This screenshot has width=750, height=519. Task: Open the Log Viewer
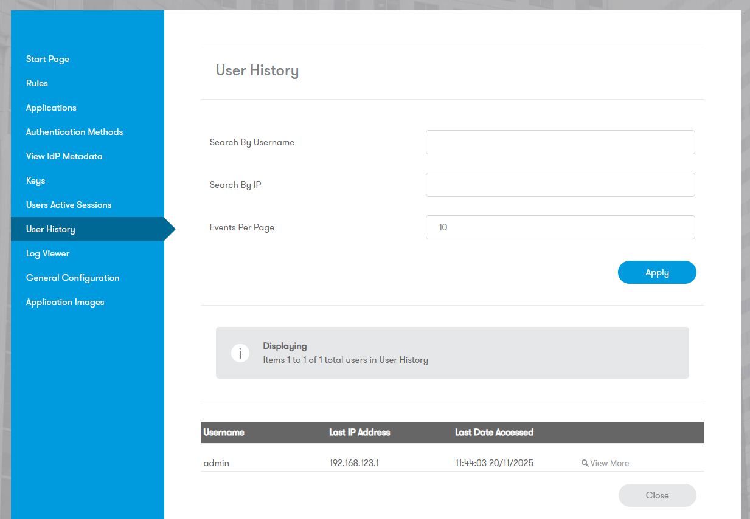(47, 253)
